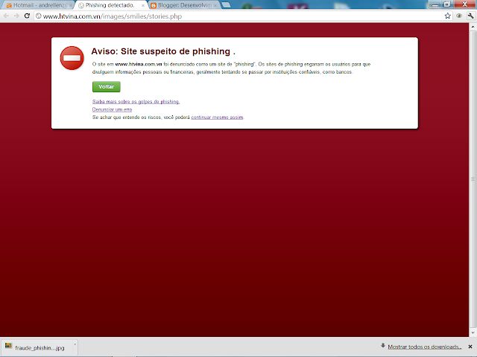477x357 pixels.
Task: Close the downloads bar
Action: (470, 347)
